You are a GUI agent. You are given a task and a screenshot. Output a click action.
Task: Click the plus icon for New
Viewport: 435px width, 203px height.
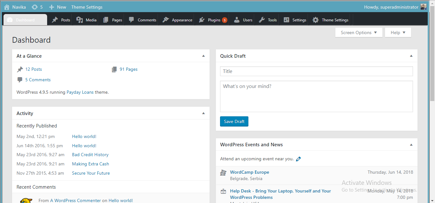(52, 7)
